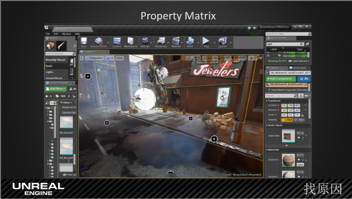
Task: Open the Launch options dropdown arrow
Action: click(x=231, y=42)
